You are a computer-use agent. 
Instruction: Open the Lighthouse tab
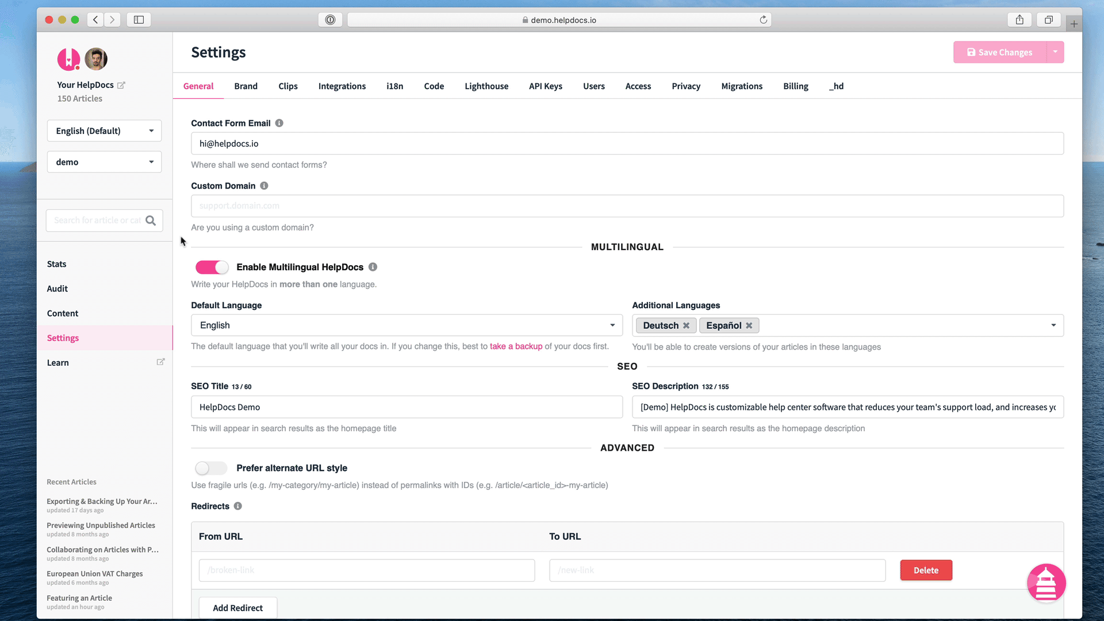486,86
